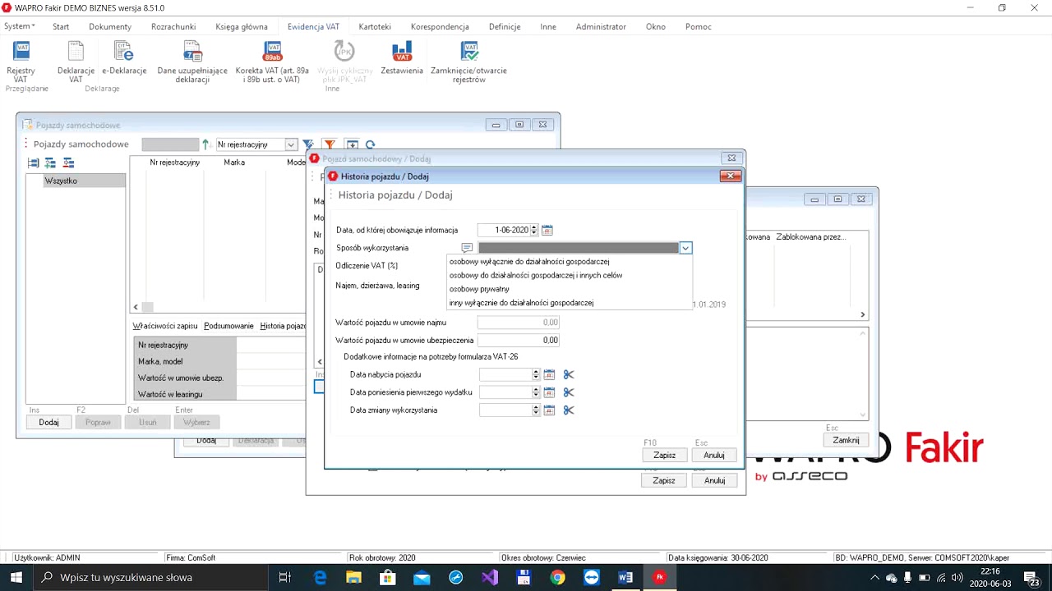The image size is (1052, 591).
Task: Switch to the Właściwości zapisu tab
Action: (x=165, y=326)
